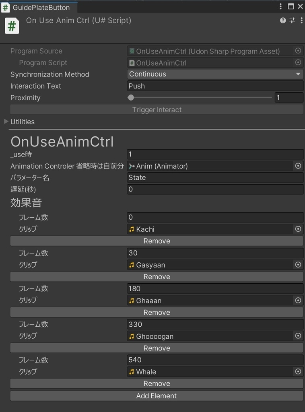This screenshot has height=412, width=305.
Task: Click the presets icon in the component header
Action: coord(292,21)
